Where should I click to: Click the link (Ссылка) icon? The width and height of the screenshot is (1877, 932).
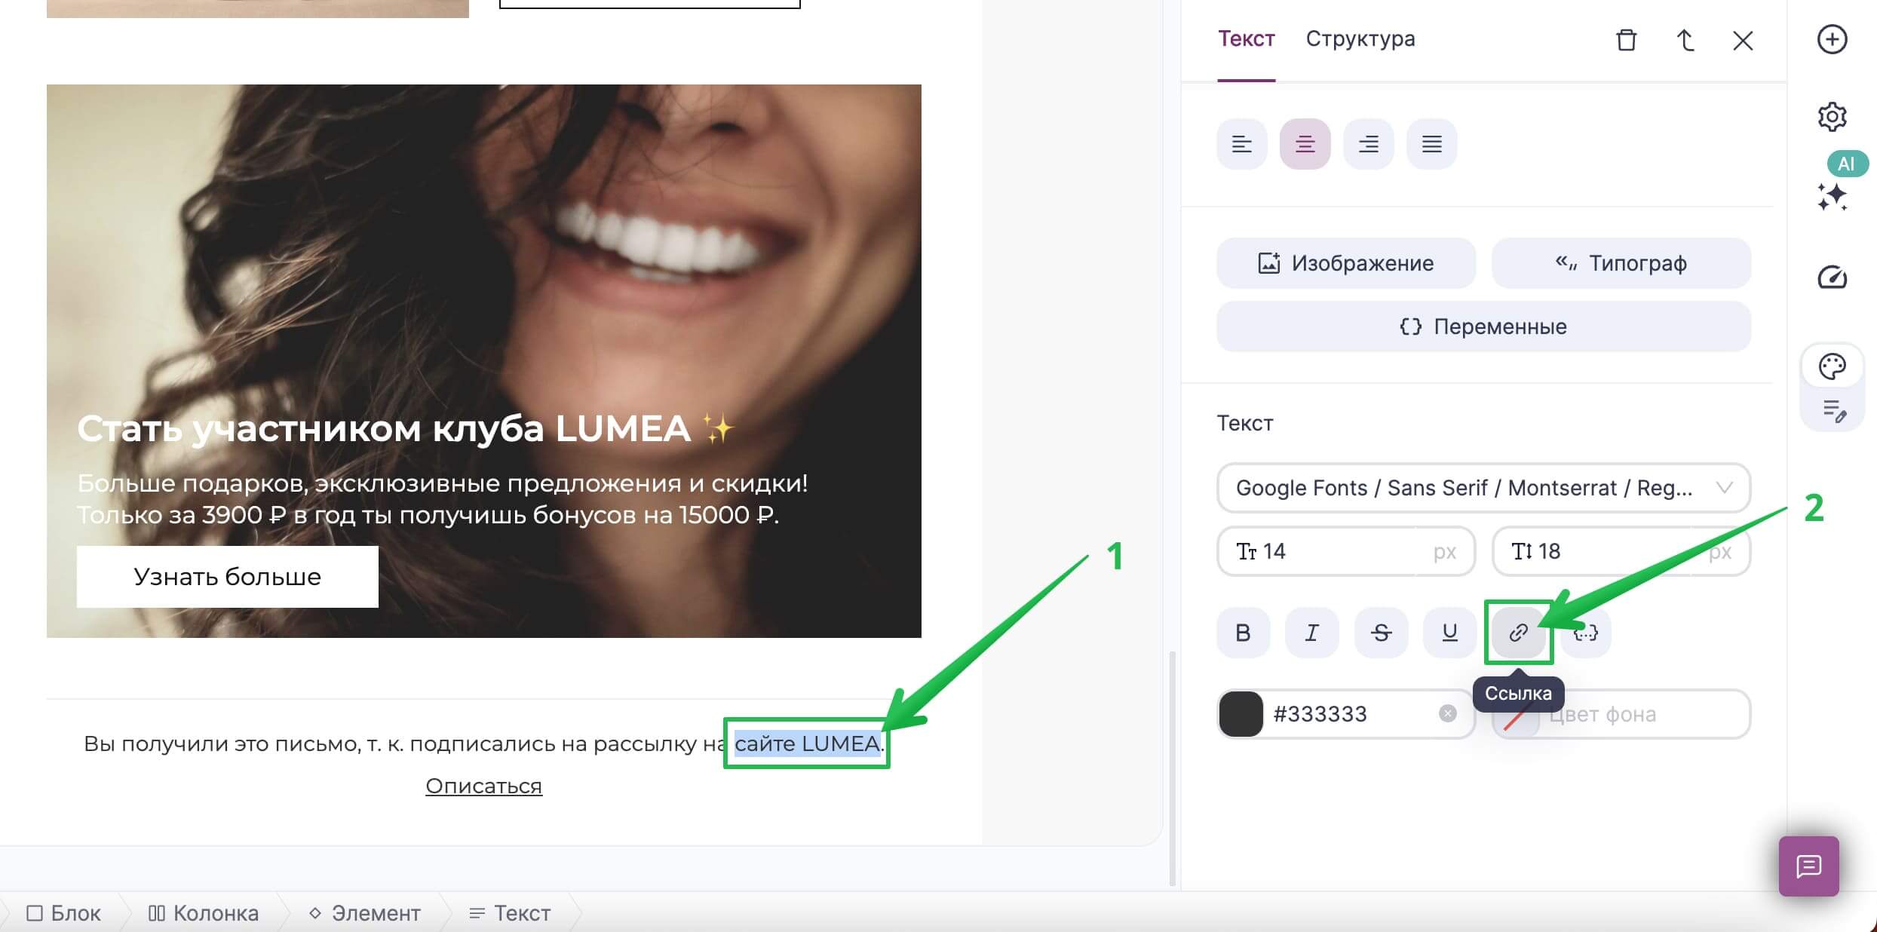tap(1518, 632)
